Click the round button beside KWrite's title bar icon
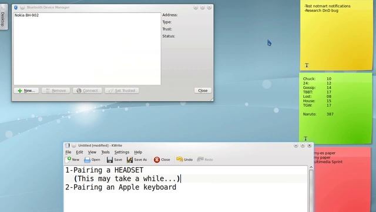Screen dimensions: 376x212 [x=74, y=145]
